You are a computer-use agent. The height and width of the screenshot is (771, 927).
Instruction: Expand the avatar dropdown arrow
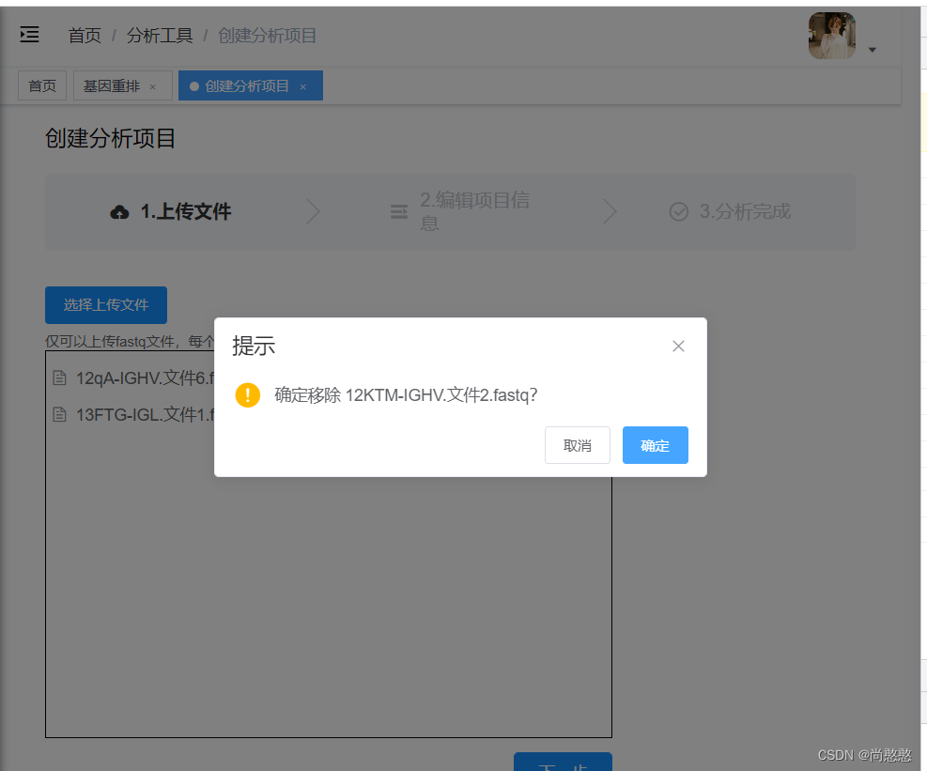coord(872,50)
